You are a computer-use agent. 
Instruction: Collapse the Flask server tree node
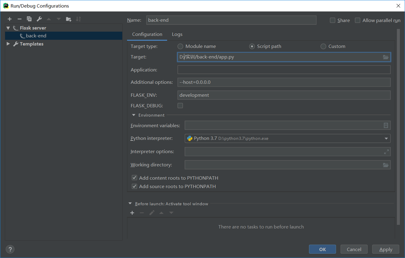[x=8, y=28]
